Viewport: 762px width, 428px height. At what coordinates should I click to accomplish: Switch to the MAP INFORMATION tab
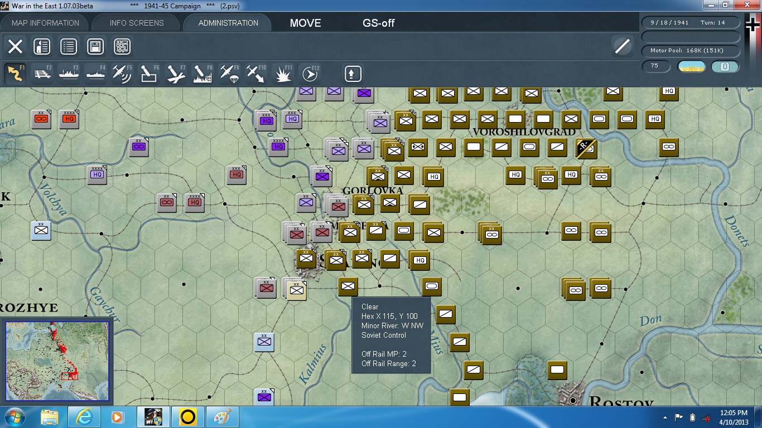pyautogui.click(x=45, y=23)
